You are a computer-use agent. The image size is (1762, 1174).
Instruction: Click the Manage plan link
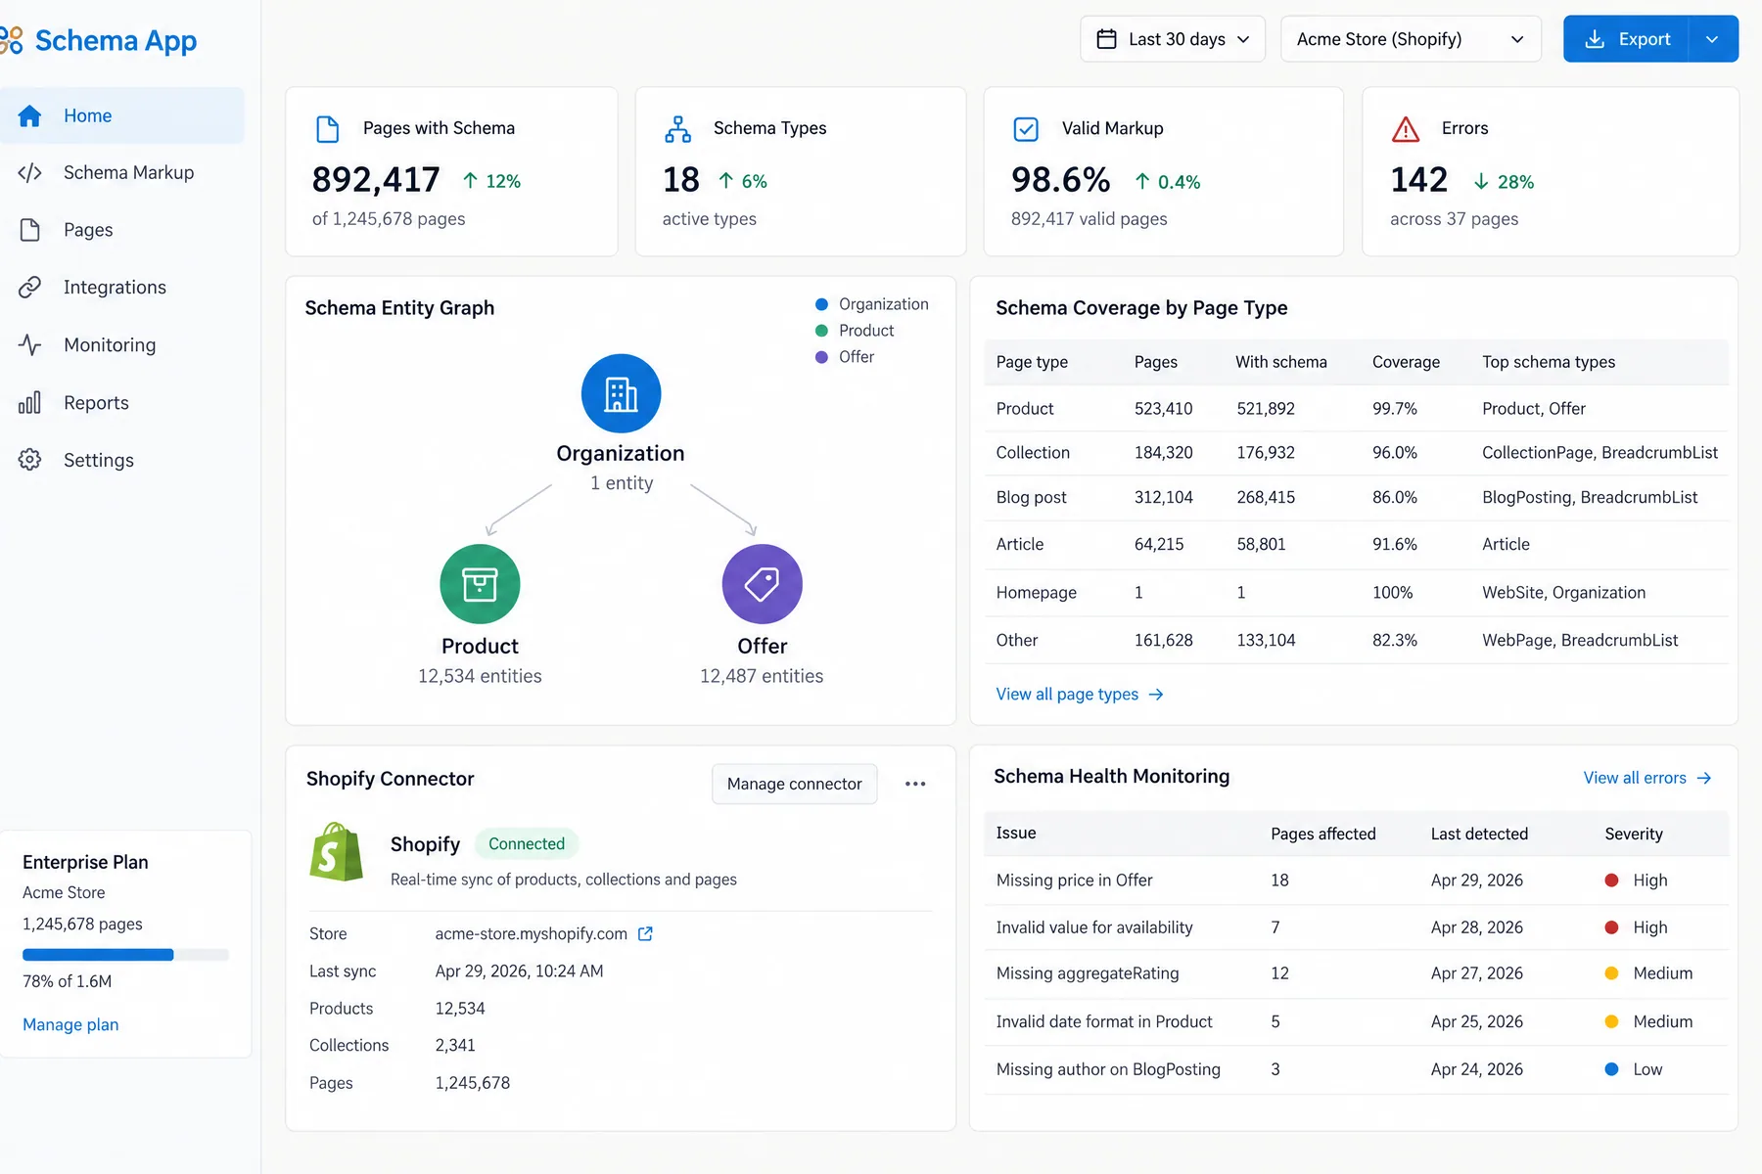[x=70, y=1024]
